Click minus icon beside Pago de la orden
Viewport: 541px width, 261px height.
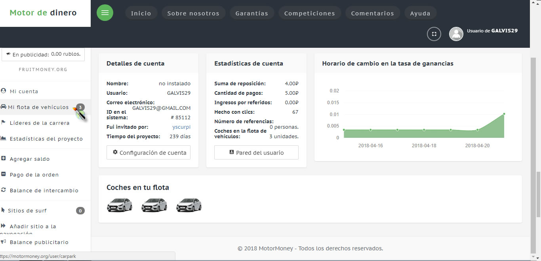pyautogui.click(x=4, y=174)
